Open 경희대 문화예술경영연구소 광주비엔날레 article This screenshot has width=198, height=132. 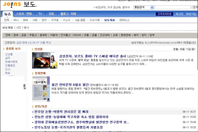coord(82,122)
